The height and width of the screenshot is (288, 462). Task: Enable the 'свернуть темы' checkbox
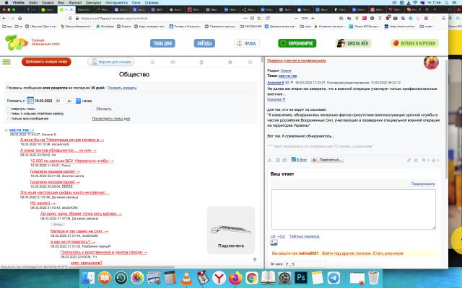pyautogui.click(x=8, y=108)
